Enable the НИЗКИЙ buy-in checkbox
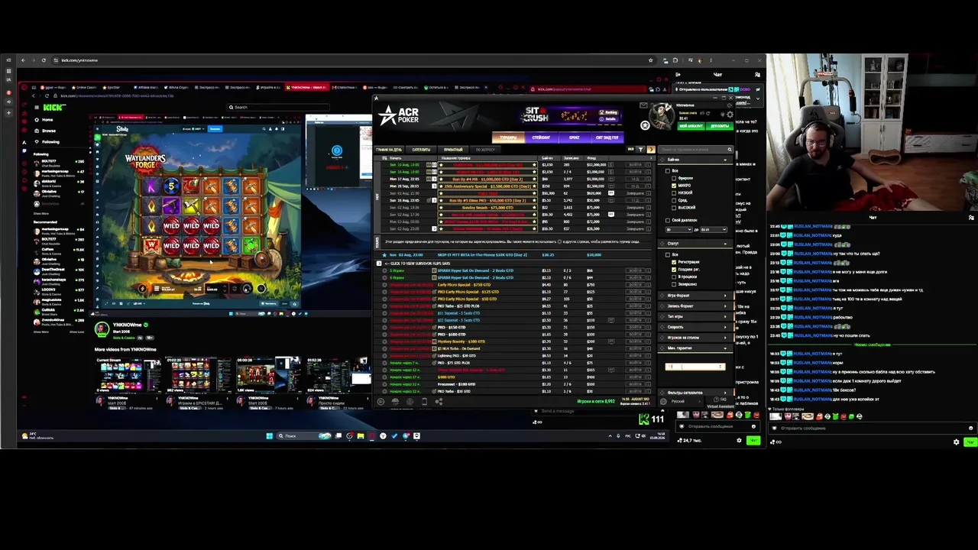Screen dimensions: 978x550 674,192
